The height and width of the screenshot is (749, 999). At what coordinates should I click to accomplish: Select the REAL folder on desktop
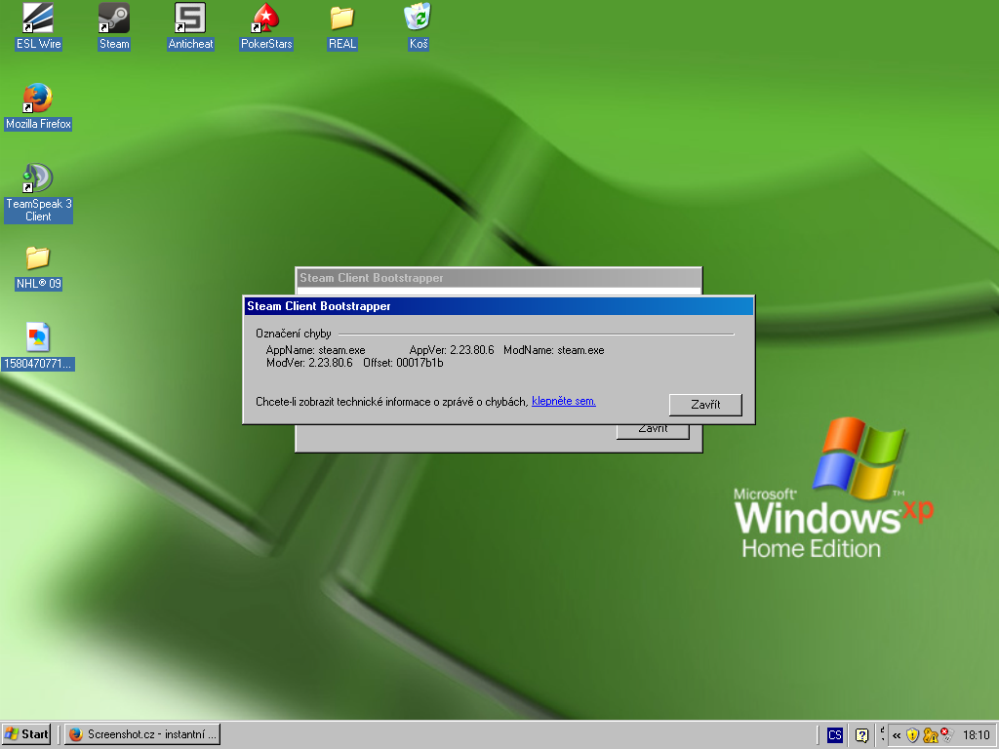click(342, 19)
